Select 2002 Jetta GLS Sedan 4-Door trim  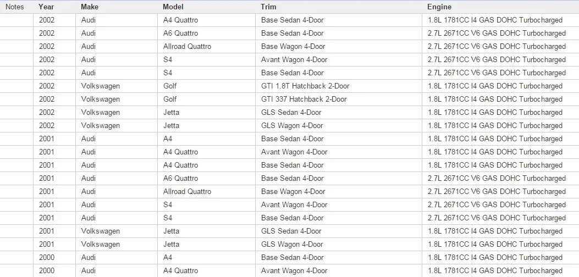(x=339, y=113)
